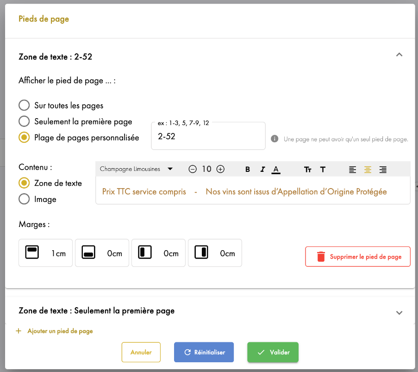The image size is (418, 372).
Task: Apply small caps formatting icon
Action: click(308, 170)
